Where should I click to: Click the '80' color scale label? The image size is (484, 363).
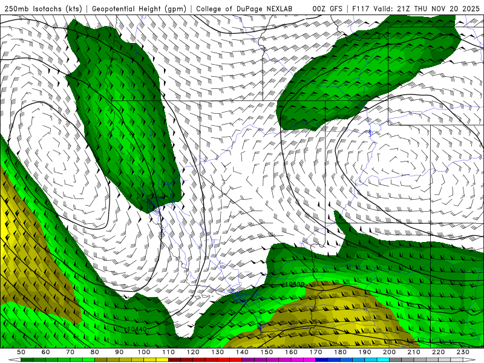(x=95, y=352)
